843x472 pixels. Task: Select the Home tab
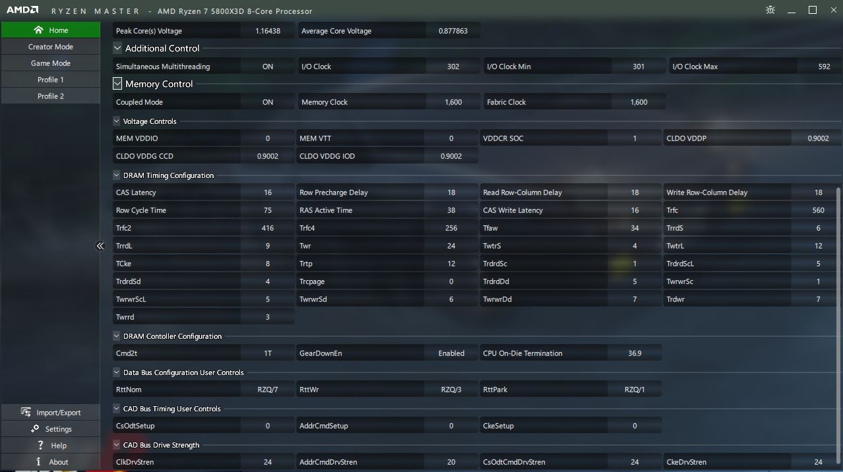pos(51,30)
